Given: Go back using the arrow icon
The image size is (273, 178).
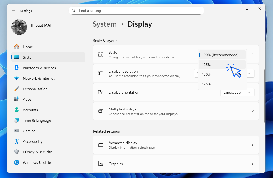Looking at the screenshot, I should (13, 11).
